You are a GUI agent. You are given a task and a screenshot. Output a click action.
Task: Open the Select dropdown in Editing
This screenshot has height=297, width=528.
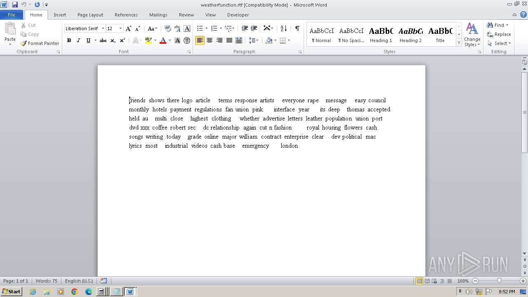pyautogui.click(x=499, y=43)
